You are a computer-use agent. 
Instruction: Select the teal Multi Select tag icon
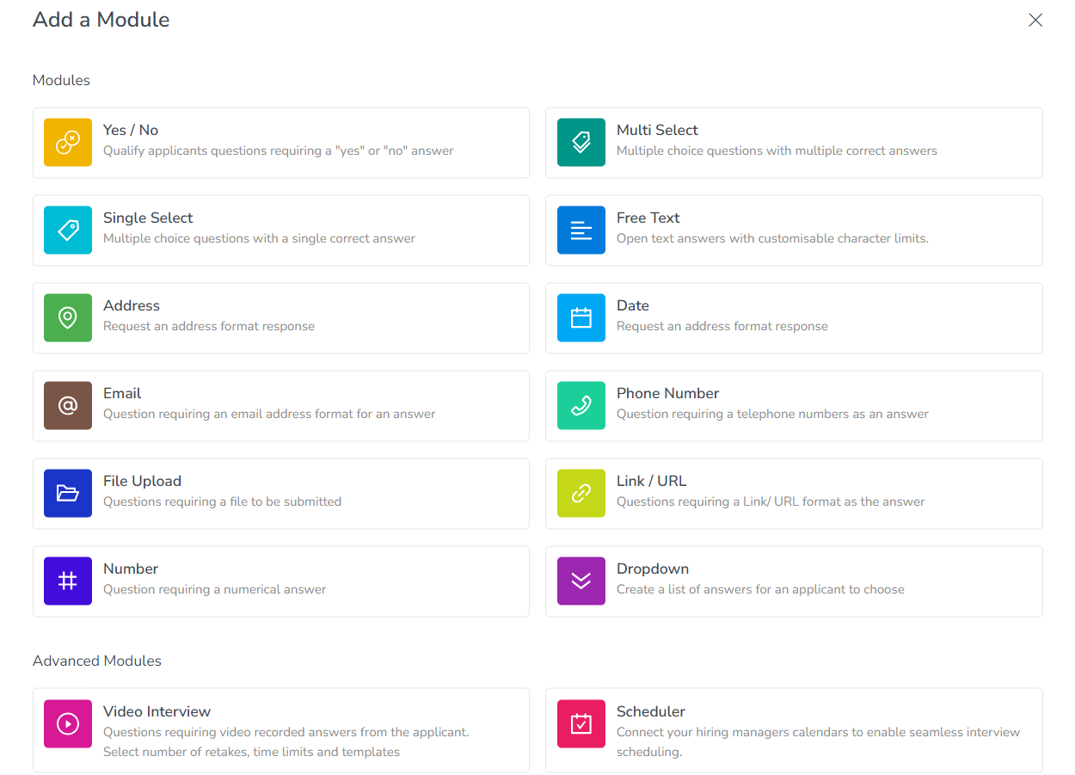tap(581, 143)
